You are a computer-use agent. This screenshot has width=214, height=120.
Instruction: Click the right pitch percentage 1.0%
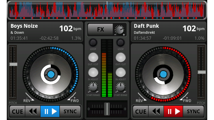point(199,38)
